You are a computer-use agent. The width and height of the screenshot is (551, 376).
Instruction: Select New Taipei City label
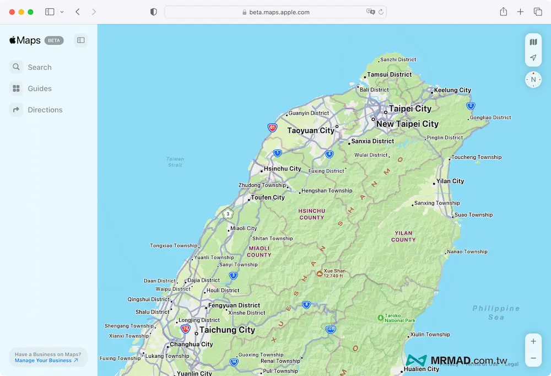point(407,124)
